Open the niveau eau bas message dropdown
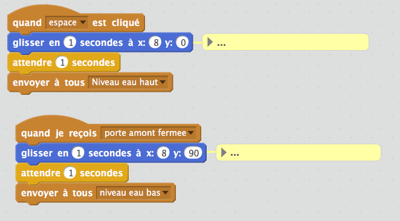Image resolution: width=400 pixels, height=221 pixels. tap(134, 193)
